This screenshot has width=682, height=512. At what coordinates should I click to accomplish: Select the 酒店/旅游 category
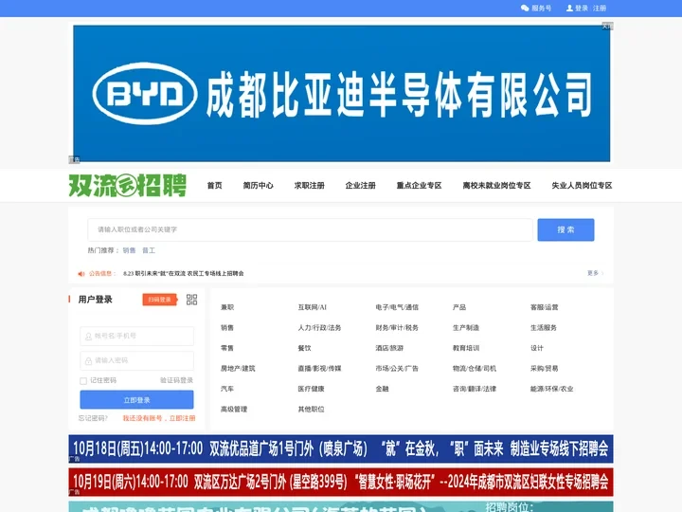(389, 348)
